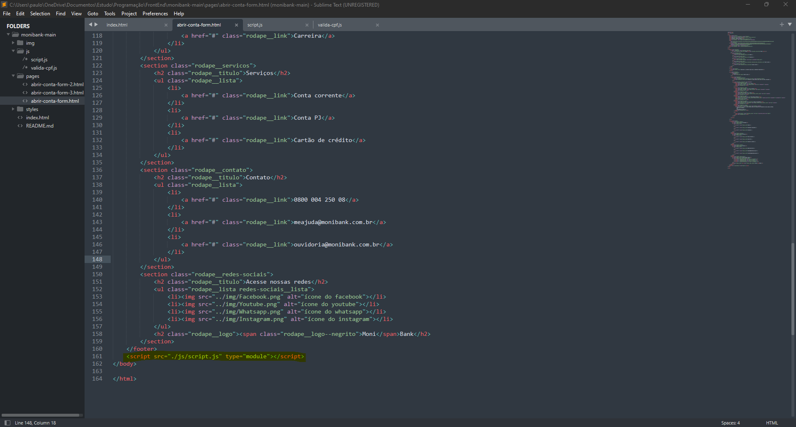
Task: Go to previous tab with left arrow
Action: point(90,24)
